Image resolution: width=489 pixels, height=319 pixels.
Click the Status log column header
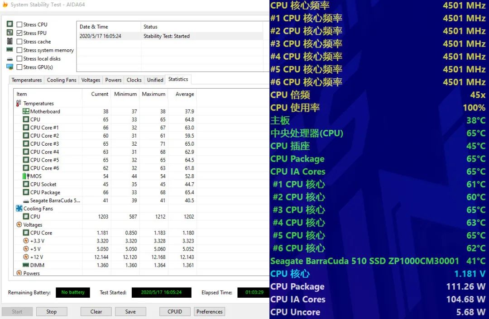coord(202,27)
